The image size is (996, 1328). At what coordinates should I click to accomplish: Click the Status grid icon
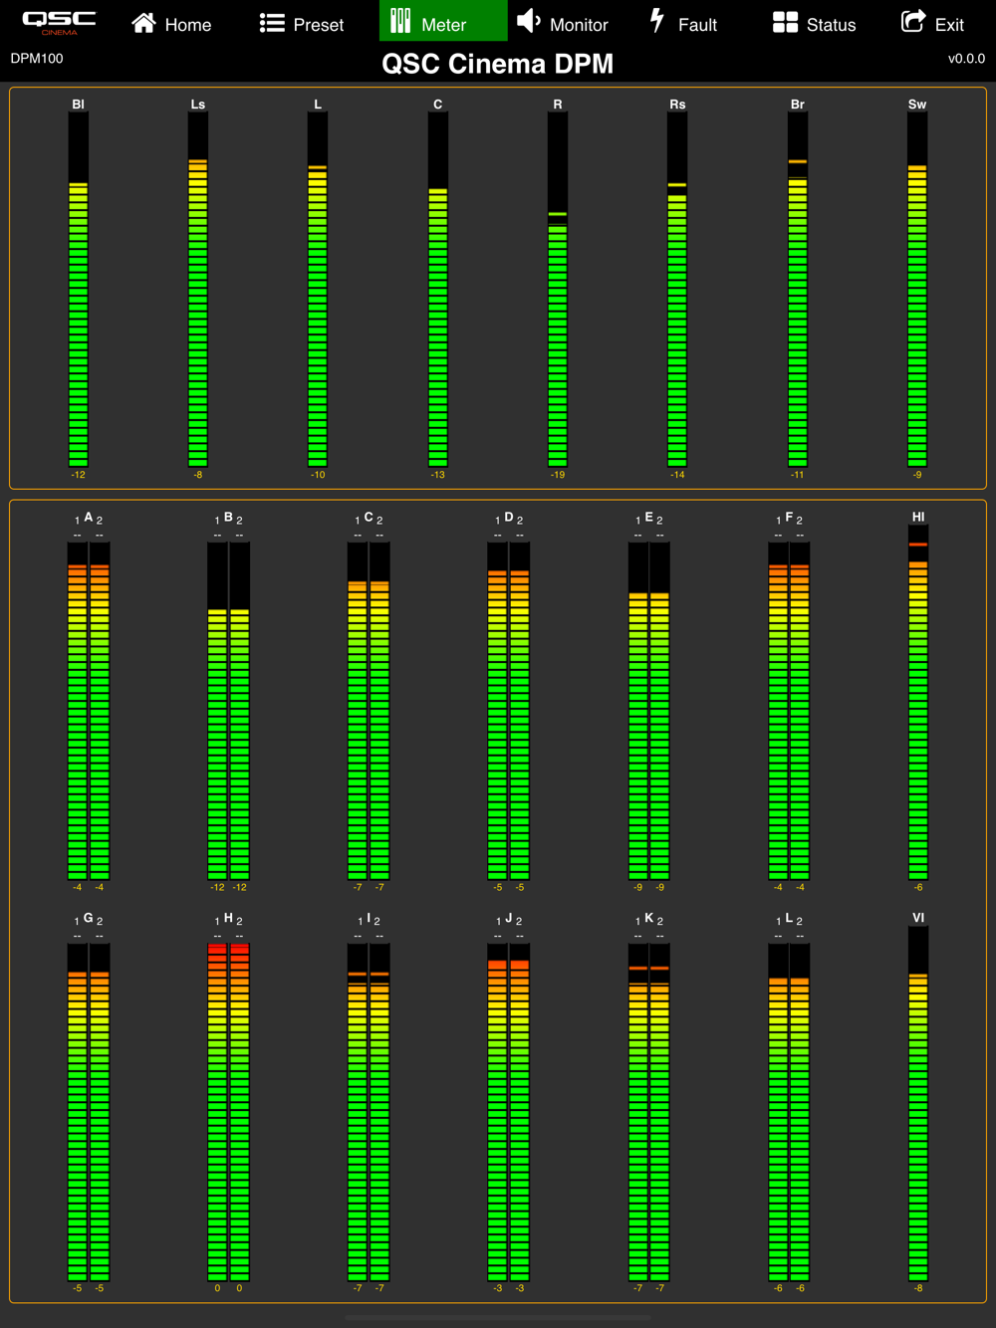point(785,23)
